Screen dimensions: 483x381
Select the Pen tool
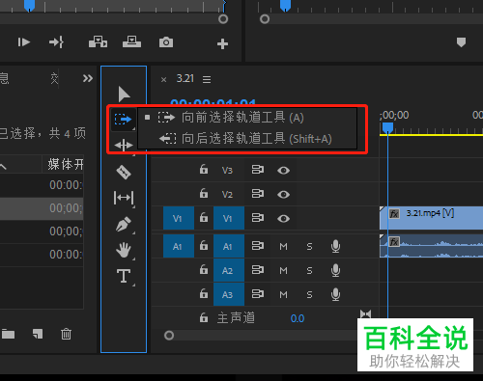(x=124, y=224)
